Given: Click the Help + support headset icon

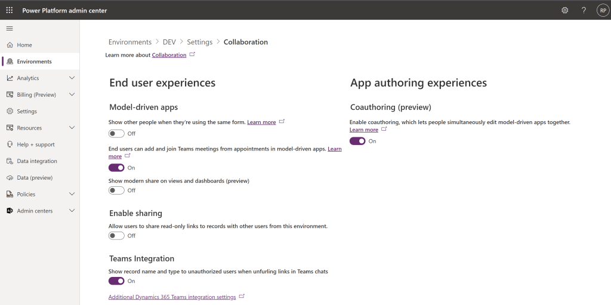Looking at the screenshot, I should 10,144.
